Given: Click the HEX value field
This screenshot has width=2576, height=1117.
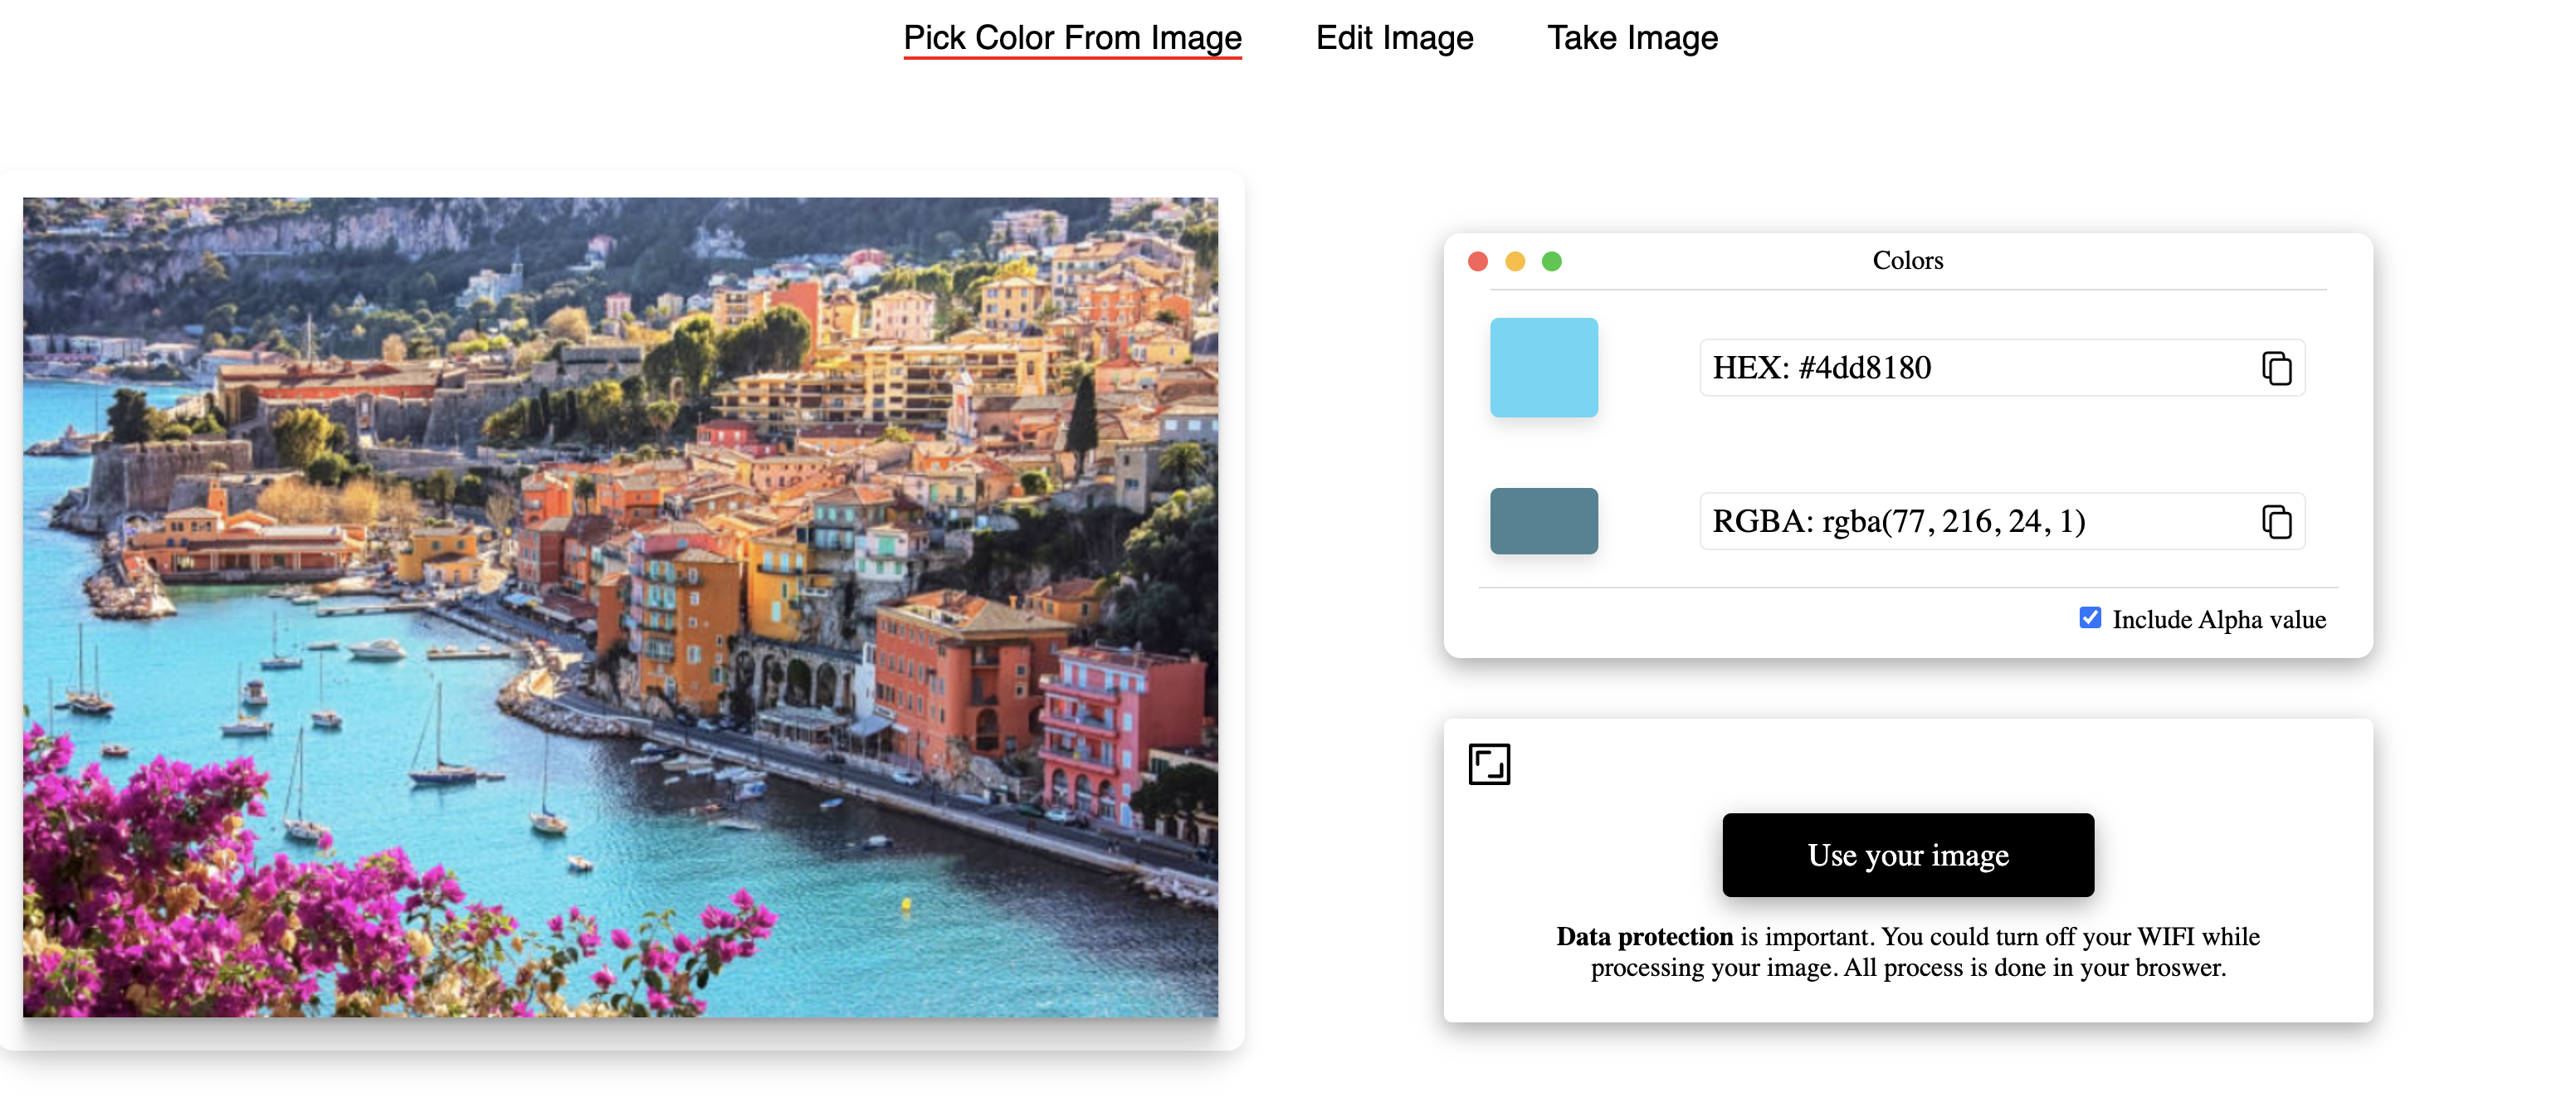Looking at the screenshot, I should tap(1970, 368).
